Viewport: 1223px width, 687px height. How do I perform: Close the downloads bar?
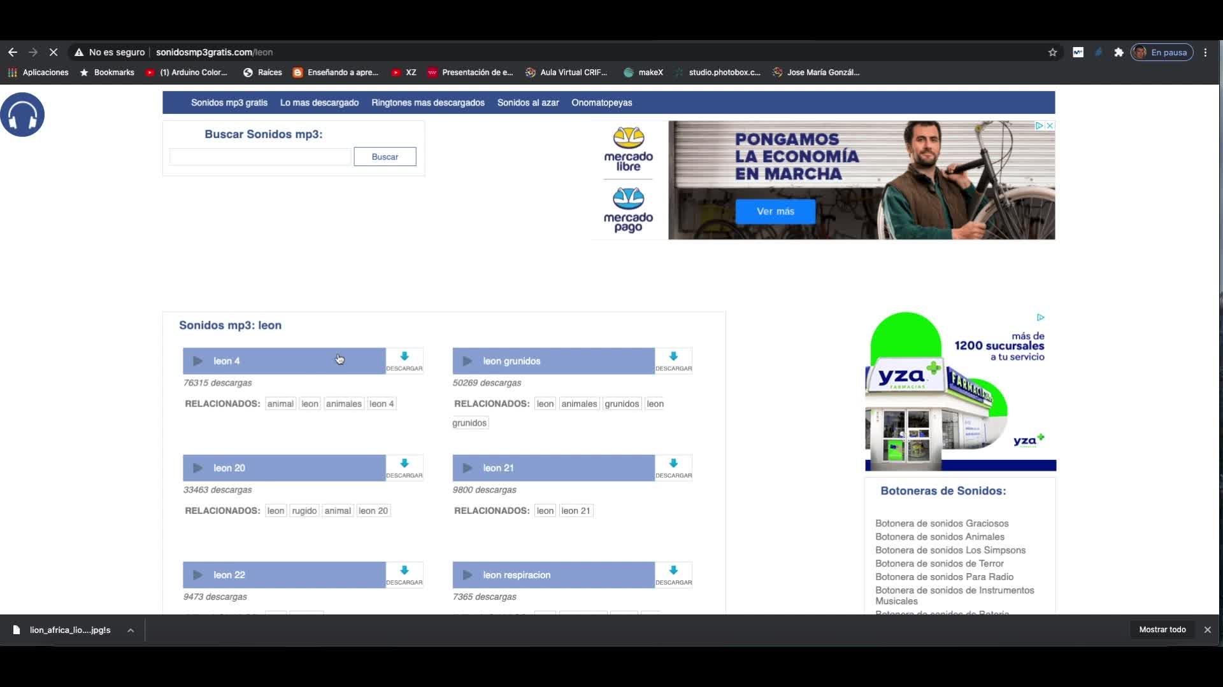[1207, 630]
